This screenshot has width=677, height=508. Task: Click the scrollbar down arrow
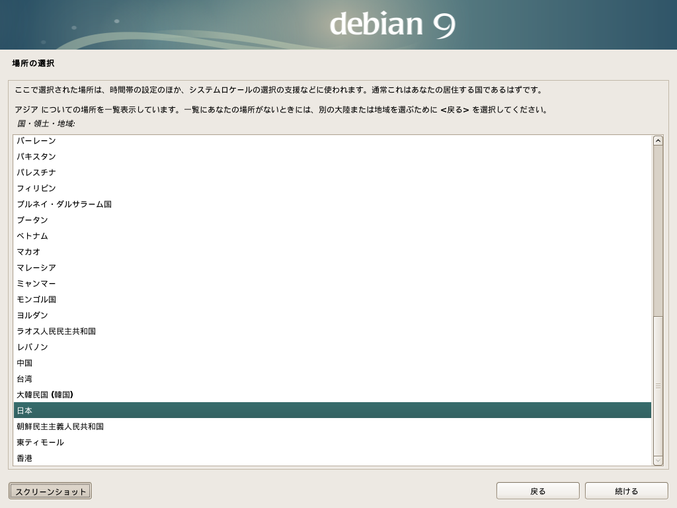tap(658, 460)
